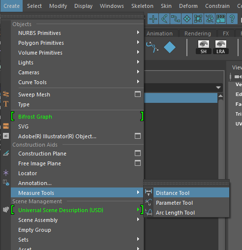Switch to the FX shelf tab
The width and height of the screenshot is (242, 250).
(x=226, y=33)
